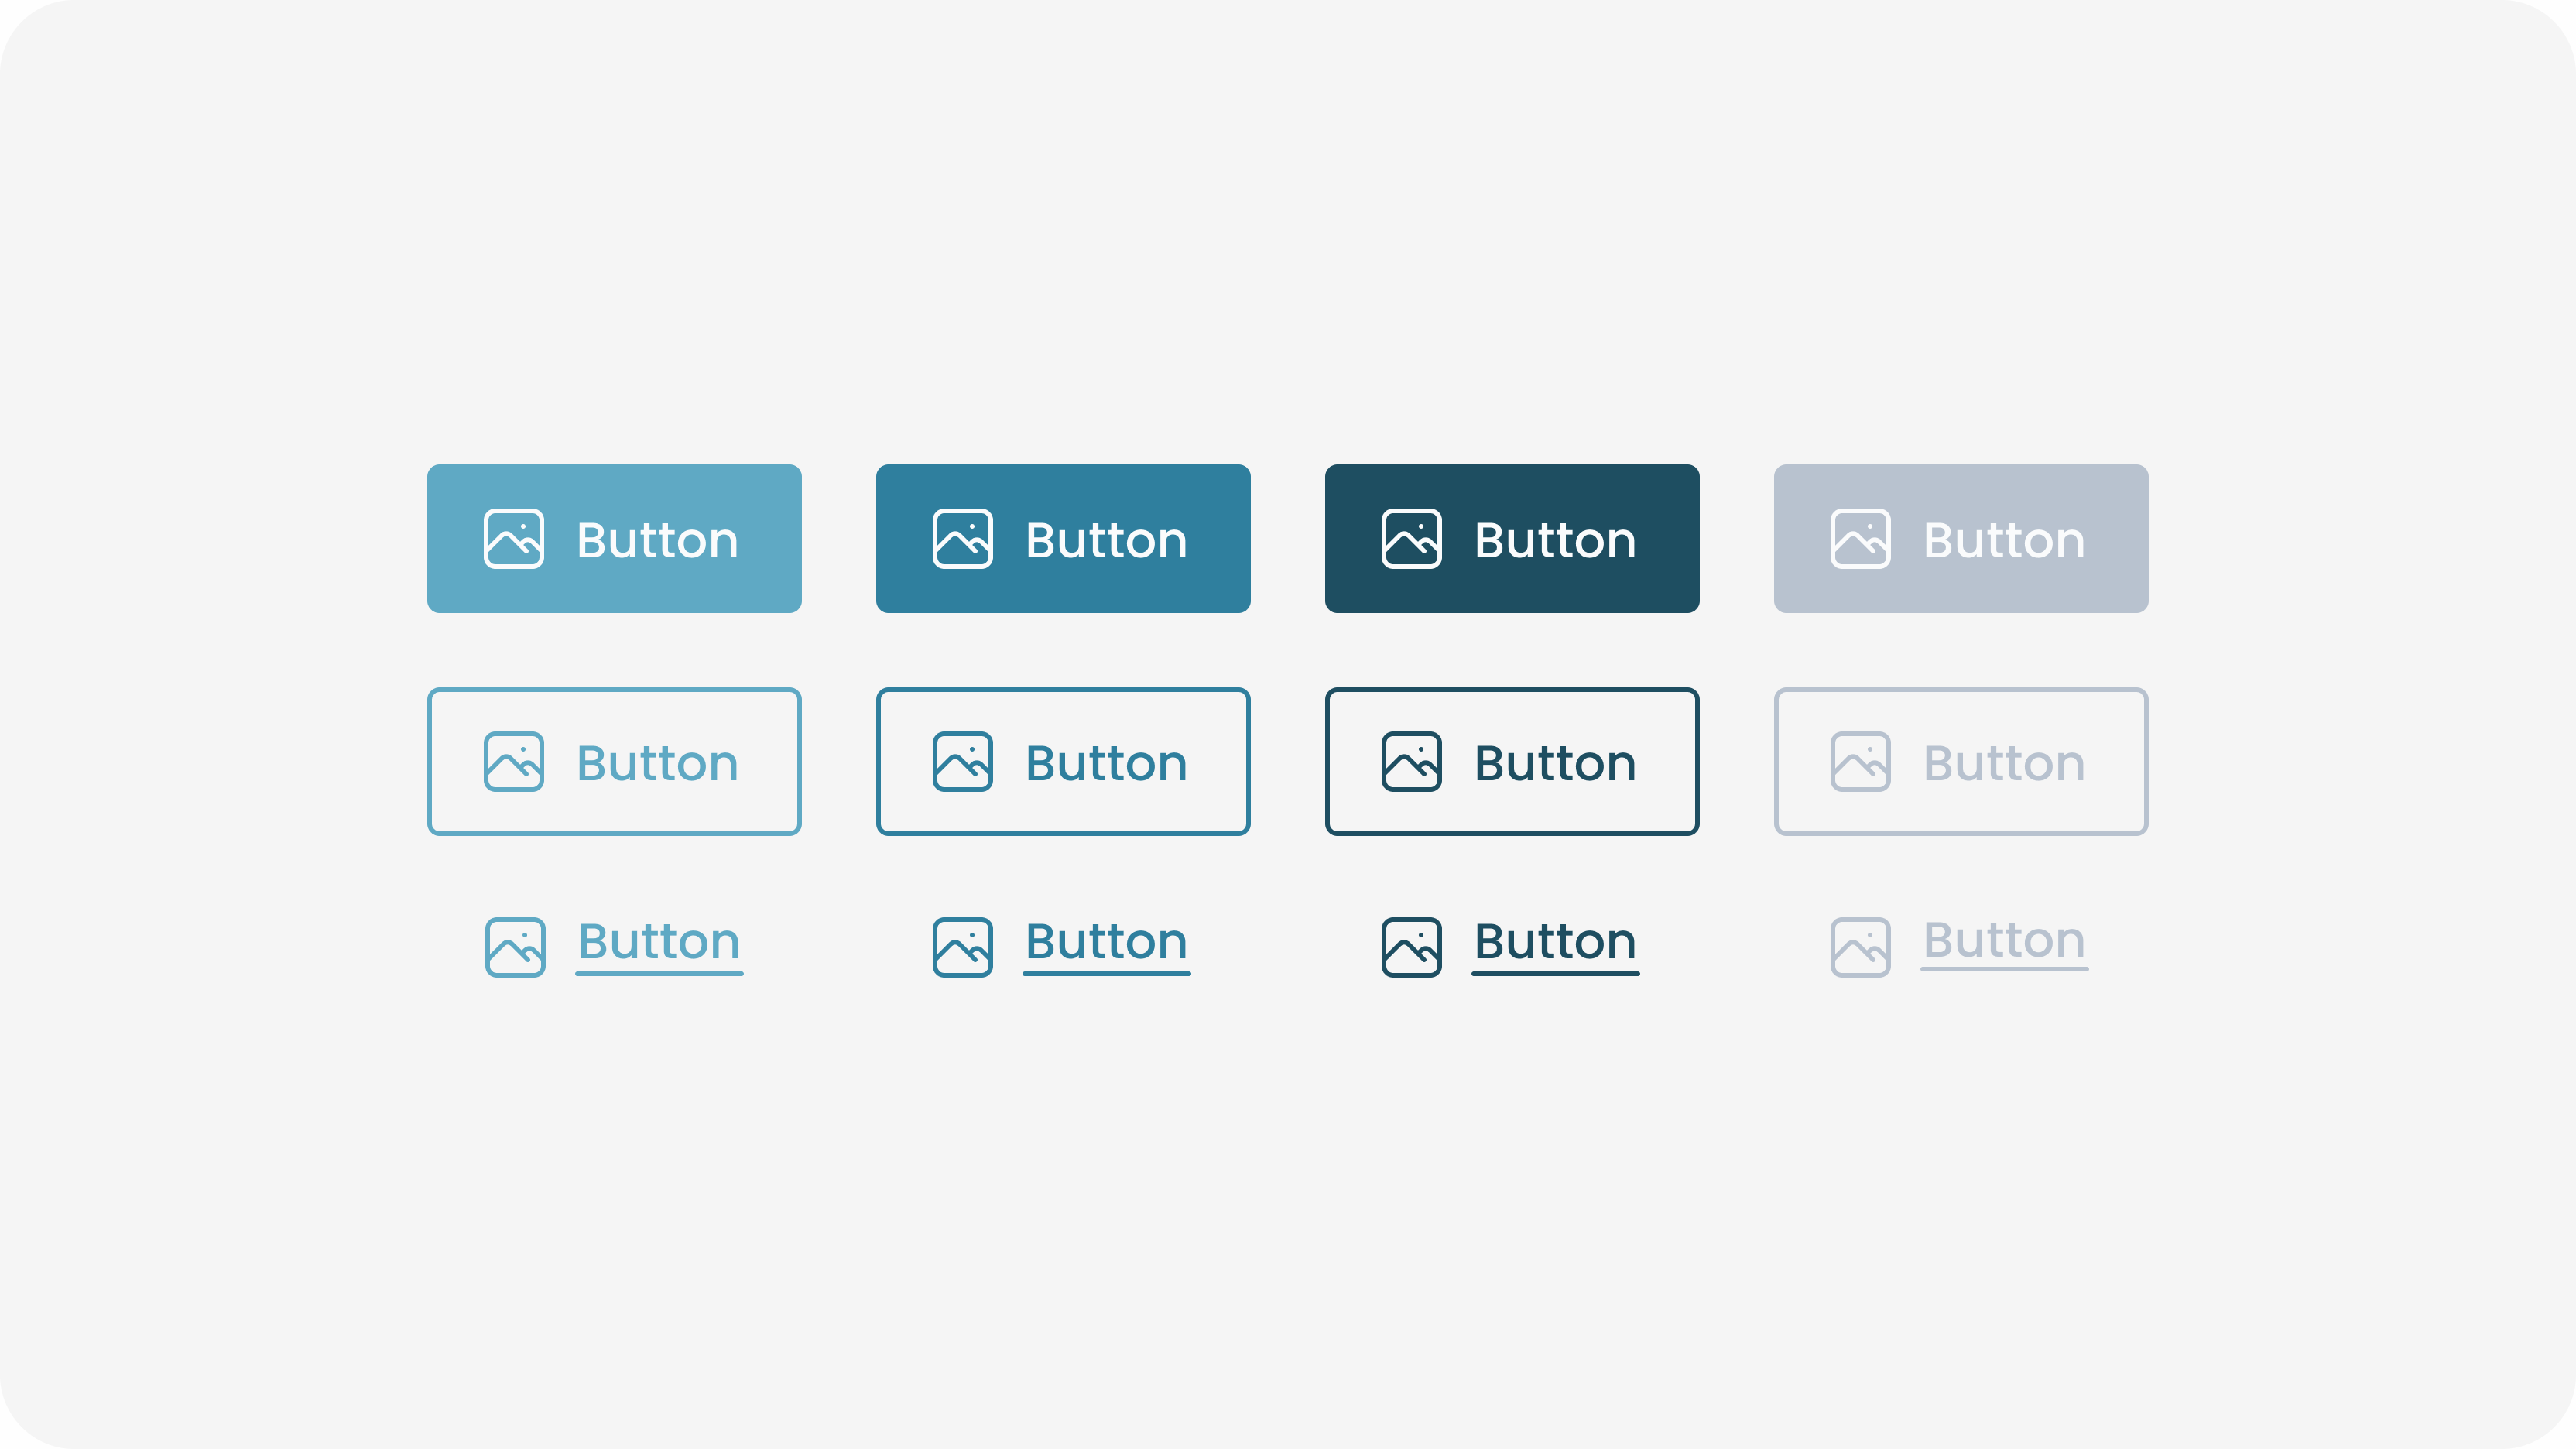Screen dimensions: 2576x1449
Task: Click the light blue filled Button
Action: pyautogui.click(x=614, y=539)
